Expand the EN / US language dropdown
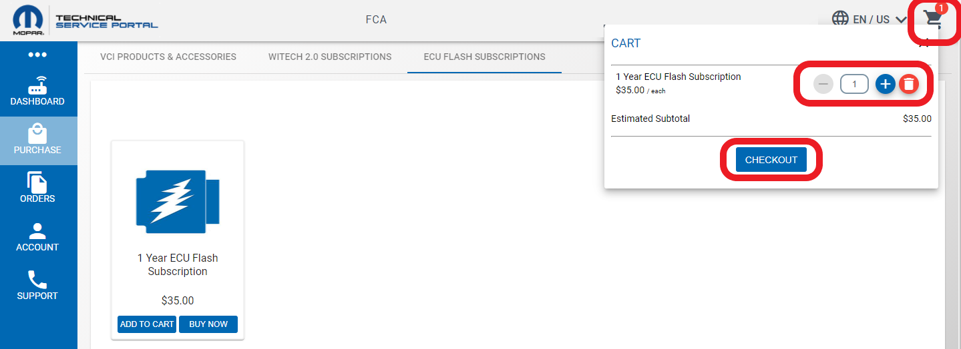The width and height of the screenshot is (961, 349). point(880,19)
